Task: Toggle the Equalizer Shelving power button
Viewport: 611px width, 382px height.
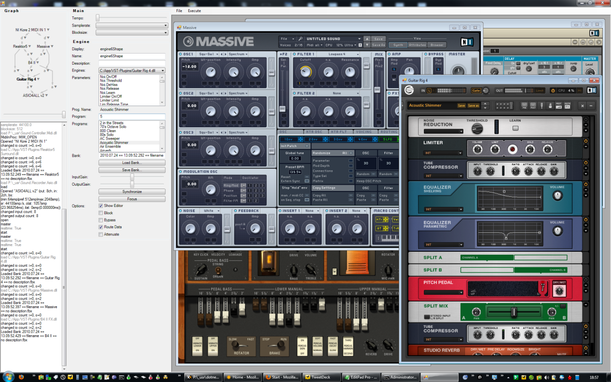Action: (586, 184)
